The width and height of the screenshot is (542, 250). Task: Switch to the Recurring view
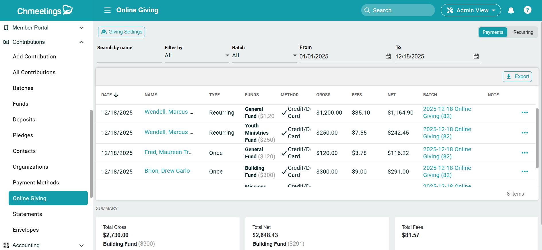coord(523,32)
